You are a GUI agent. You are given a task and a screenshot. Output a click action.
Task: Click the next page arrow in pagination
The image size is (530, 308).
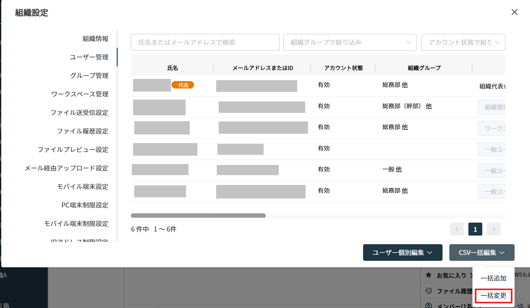[494, 229]
